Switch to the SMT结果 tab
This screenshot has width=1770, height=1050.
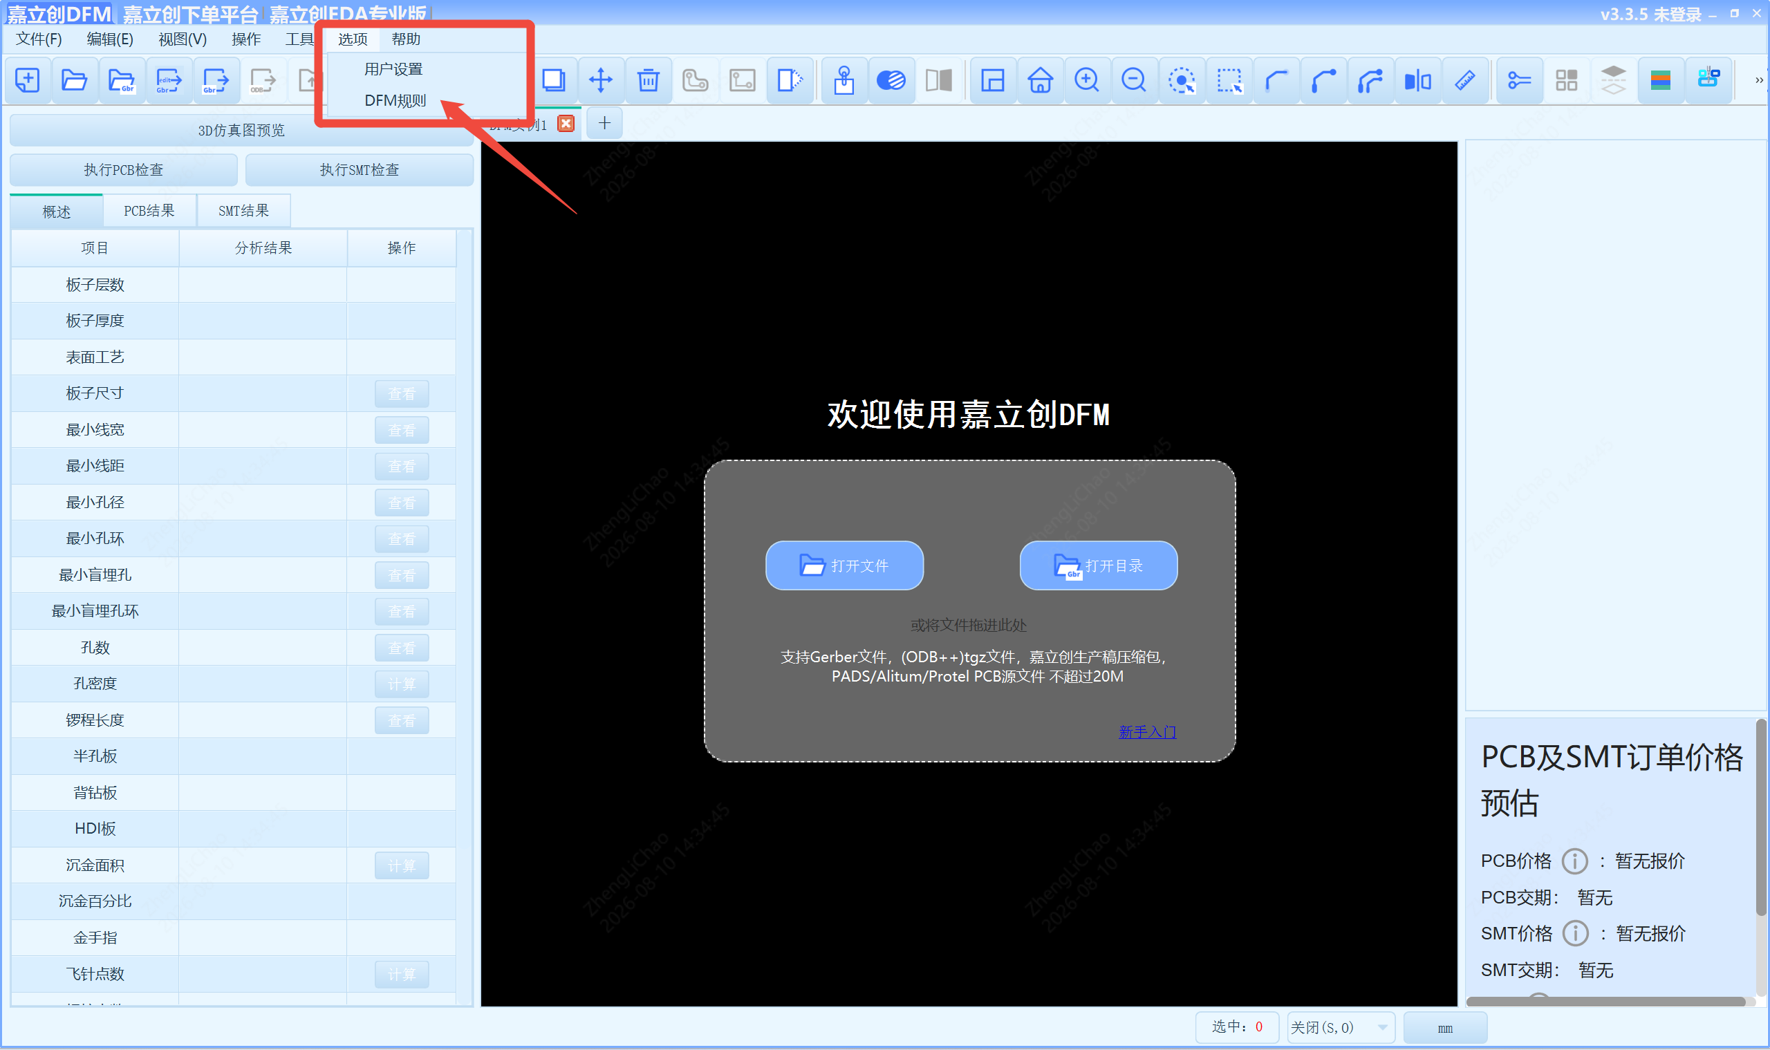click(x=243, y=211)
